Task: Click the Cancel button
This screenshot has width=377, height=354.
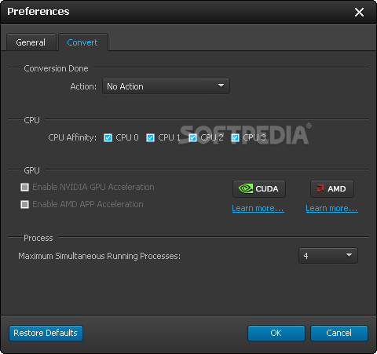Action: coord(339,333)
